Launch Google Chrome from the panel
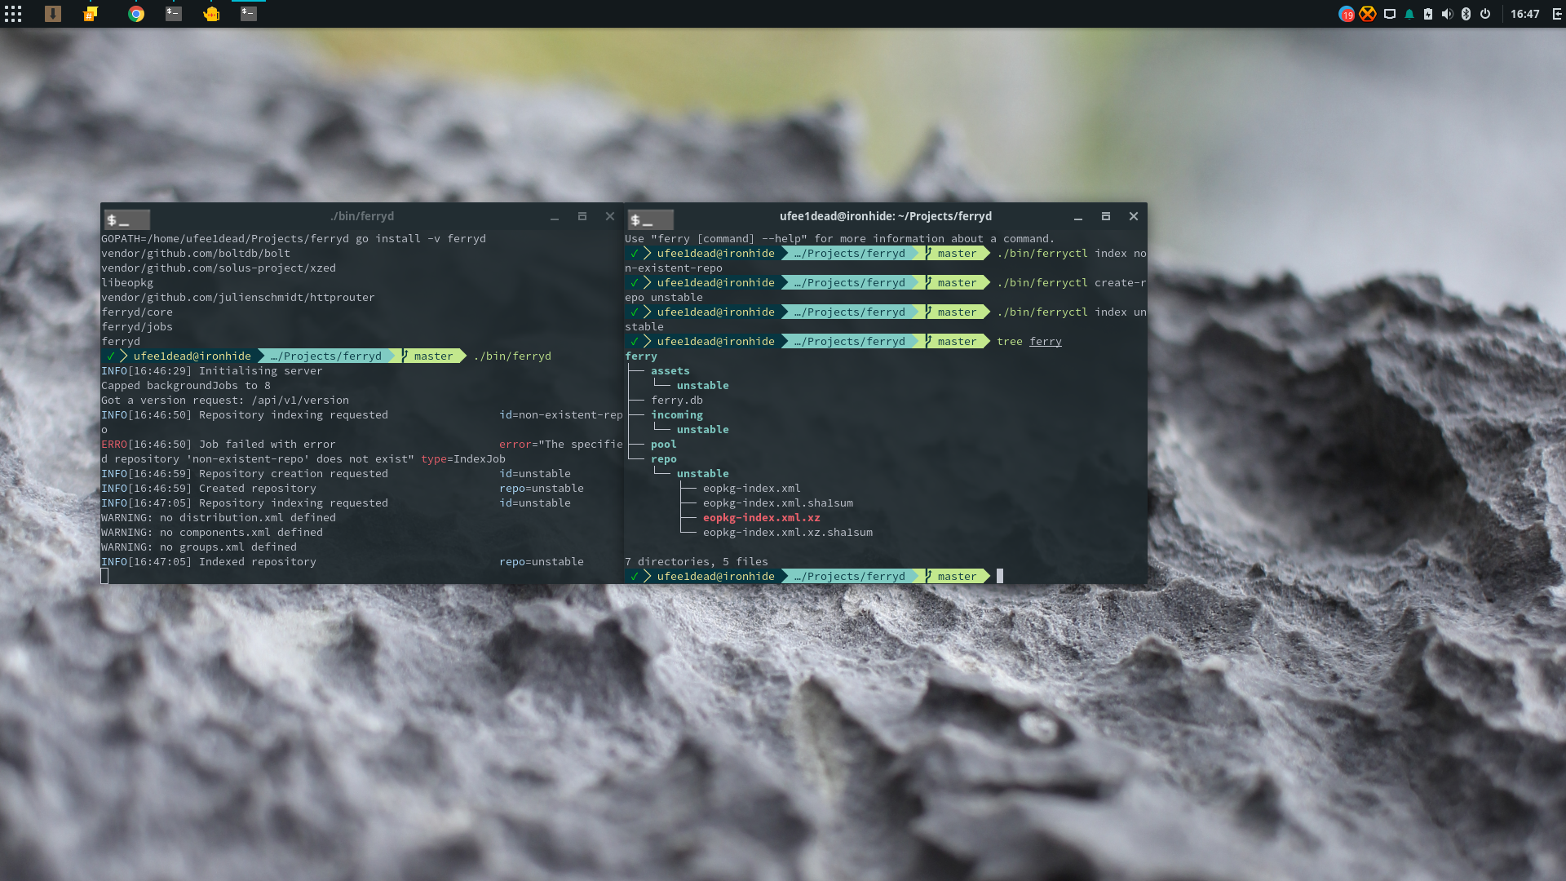The image size is (1566, 881). (136, 14)
